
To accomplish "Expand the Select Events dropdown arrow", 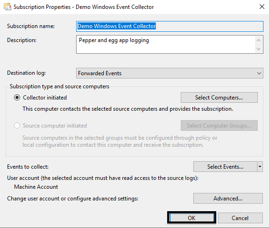I will (260, 166).
